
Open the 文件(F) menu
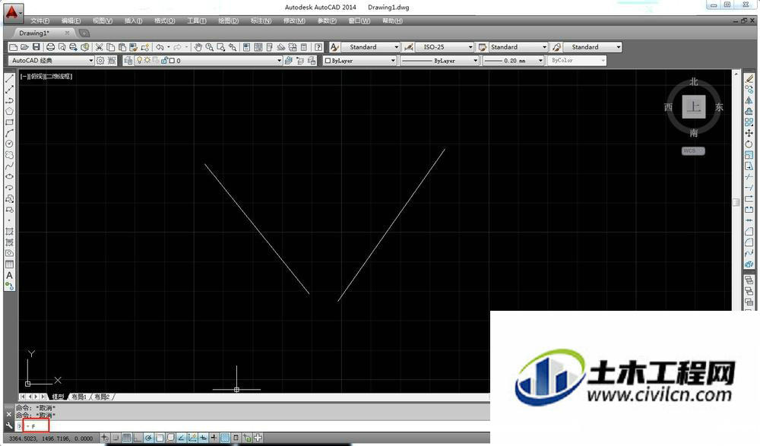point(40,21)
